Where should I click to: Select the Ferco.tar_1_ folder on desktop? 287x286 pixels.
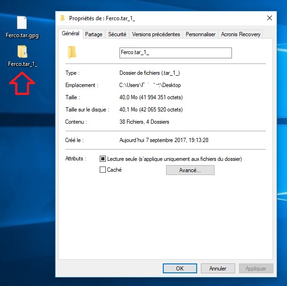[22, 53]
